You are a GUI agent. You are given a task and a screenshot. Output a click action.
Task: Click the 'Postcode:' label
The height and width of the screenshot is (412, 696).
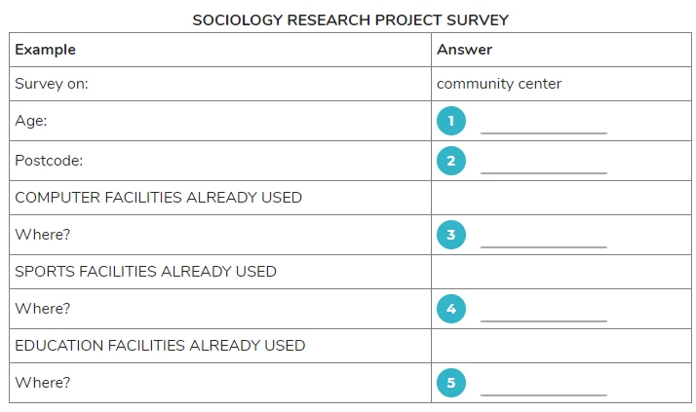(49, 161)
